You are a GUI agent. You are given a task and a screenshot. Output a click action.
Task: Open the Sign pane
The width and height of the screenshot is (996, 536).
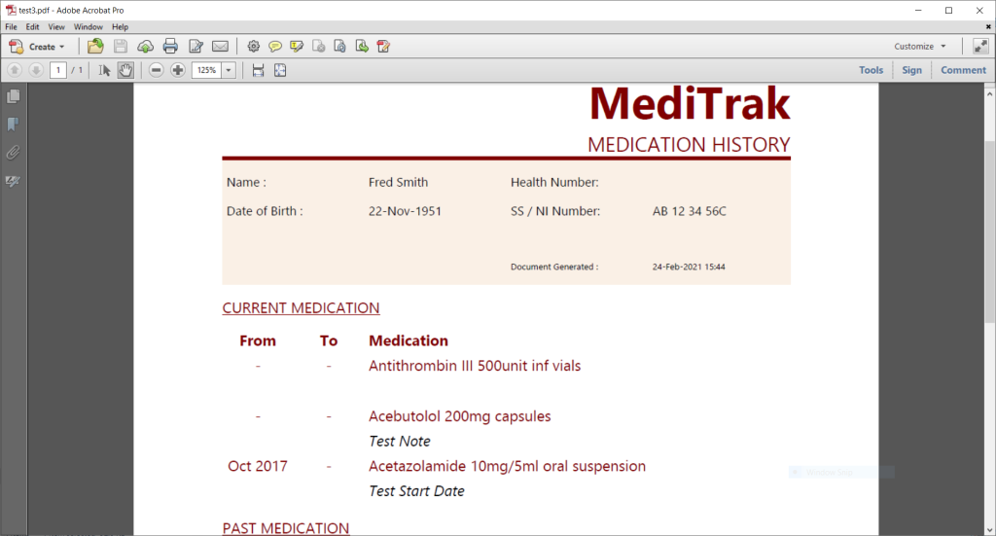[911, 70]
